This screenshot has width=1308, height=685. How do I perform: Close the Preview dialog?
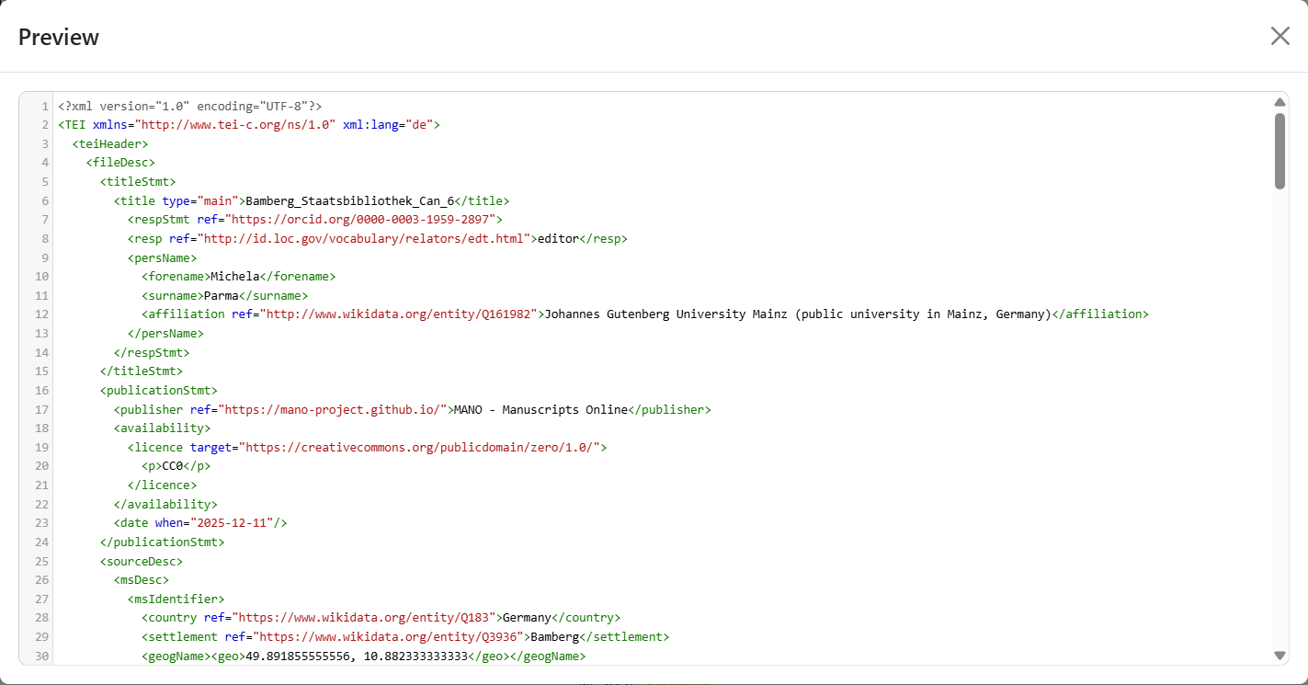point(1280,36)
